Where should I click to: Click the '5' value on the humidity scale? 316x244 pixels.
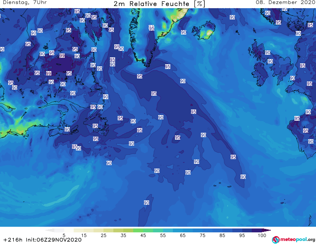pos(64,235)
